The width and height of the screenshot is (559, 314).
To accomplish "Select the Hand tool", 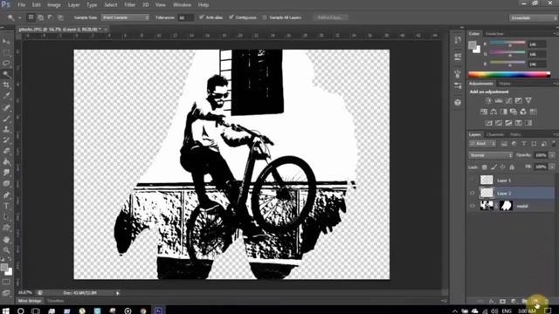I will 6,239.
